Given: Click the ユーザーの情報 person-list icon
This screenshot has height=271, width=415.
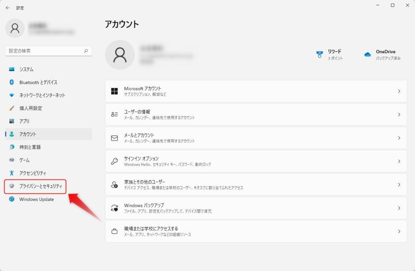Looking at the screenshot, I should click(114, 114).
